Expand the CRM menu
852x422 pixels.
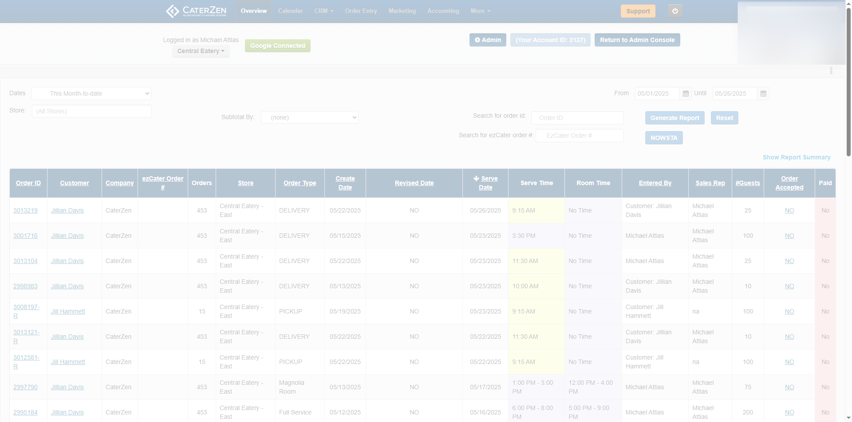pos(323,11)
